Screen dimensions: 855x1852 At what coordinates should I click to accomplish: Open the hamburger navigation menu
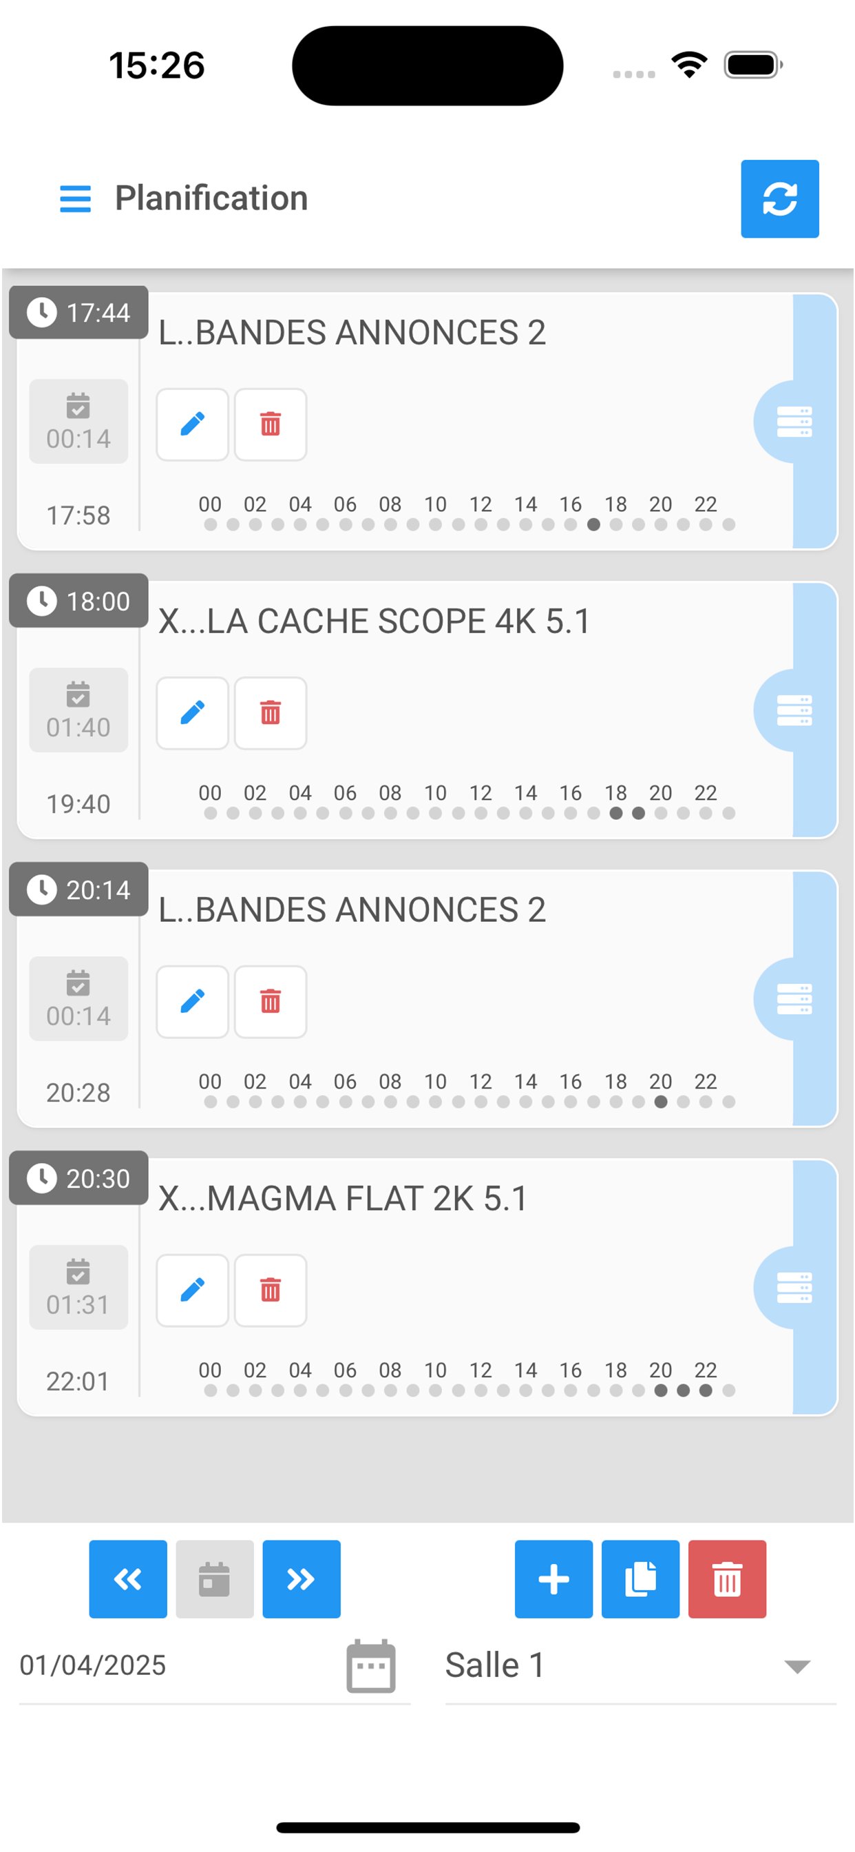[x=75, y=198]
